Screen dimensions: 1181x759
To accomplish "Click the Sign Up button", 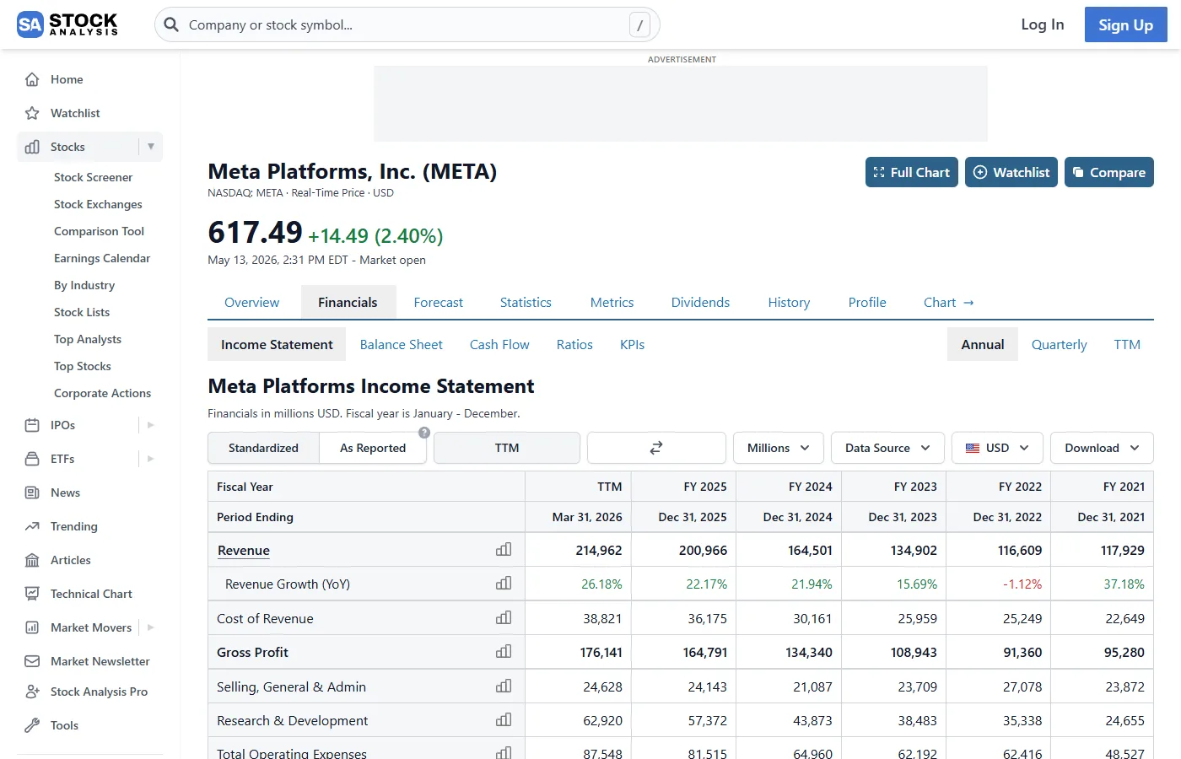I will (x=1125, y=24).
